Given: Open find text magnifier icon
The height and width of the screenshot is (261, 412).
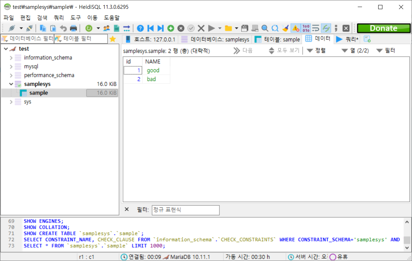Looking at the screenshot, I should click(265, 28).
